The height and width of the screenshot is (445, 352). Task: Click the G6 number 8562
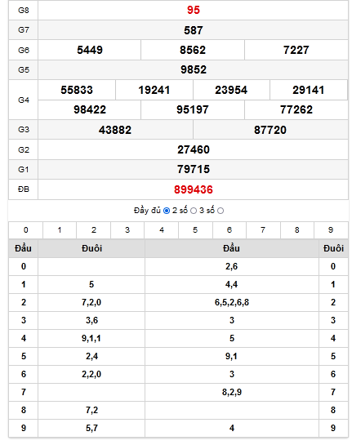[193, 50]
